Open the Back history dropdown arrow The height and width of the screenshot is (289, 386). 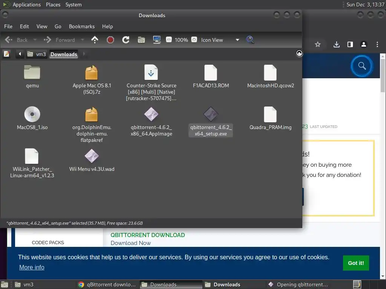[x=35, y=40]
